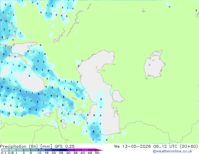Click the "Precipitation (6h) [mm]" title text
This screenshot has height=154, width=199.
pos(26,146)
